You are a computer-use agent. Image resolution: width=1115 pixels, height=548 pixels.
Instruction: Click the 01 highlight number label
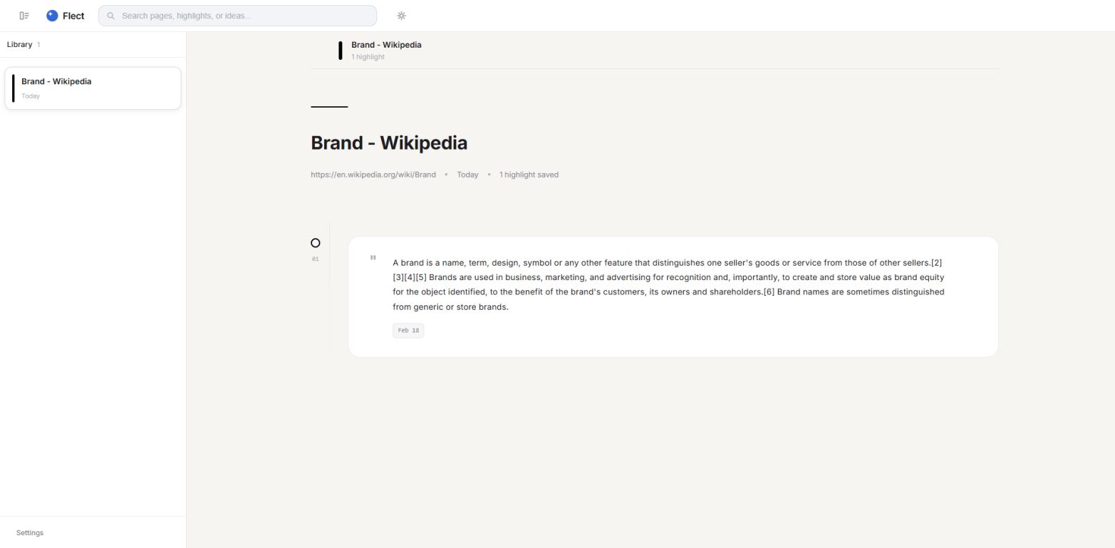[x=316, y=259]
